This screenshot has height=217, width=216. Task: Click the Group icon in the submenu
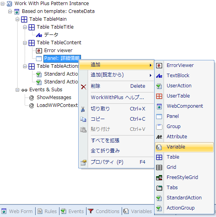pos(159,127)
